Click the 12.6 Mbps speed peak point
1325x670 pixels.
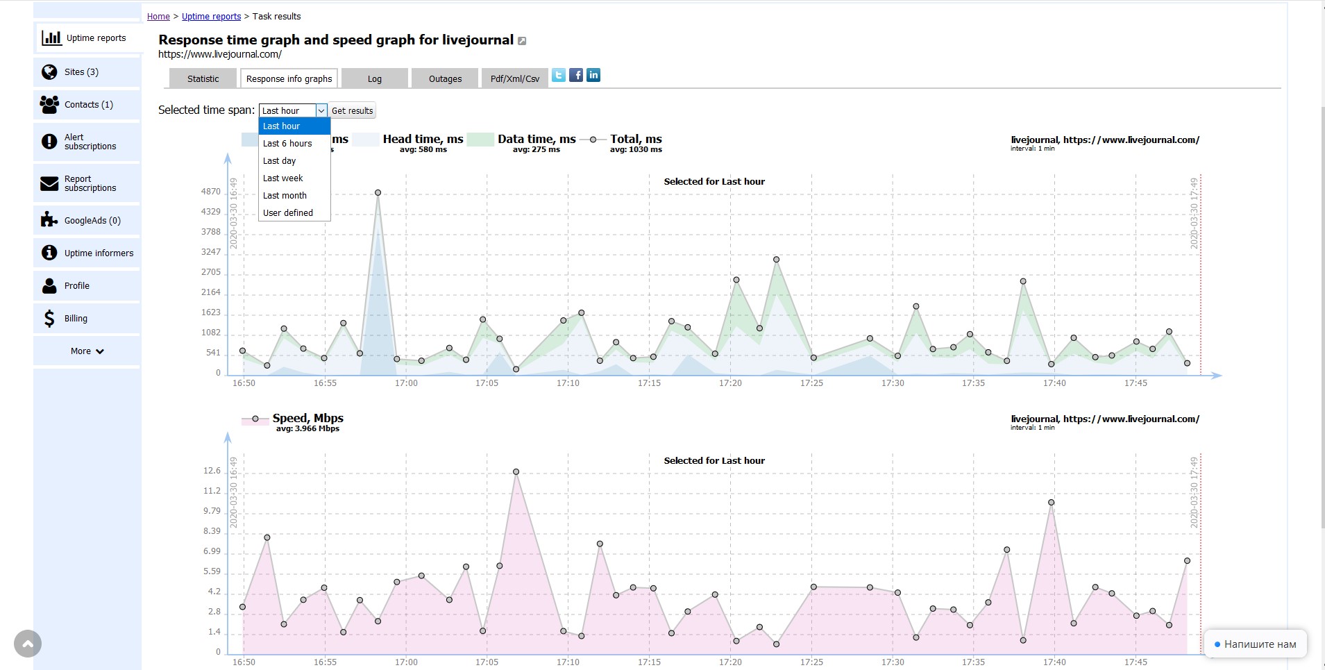(516, 471)
